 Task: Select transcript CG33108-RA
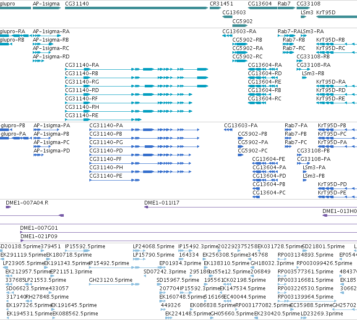[x=303, y=69]
